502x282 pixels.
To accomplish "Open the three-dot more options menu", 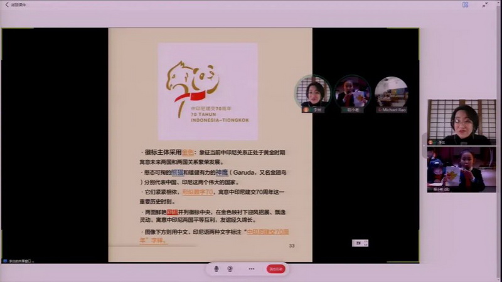I will pyautogui.click(x=252, y=269).
